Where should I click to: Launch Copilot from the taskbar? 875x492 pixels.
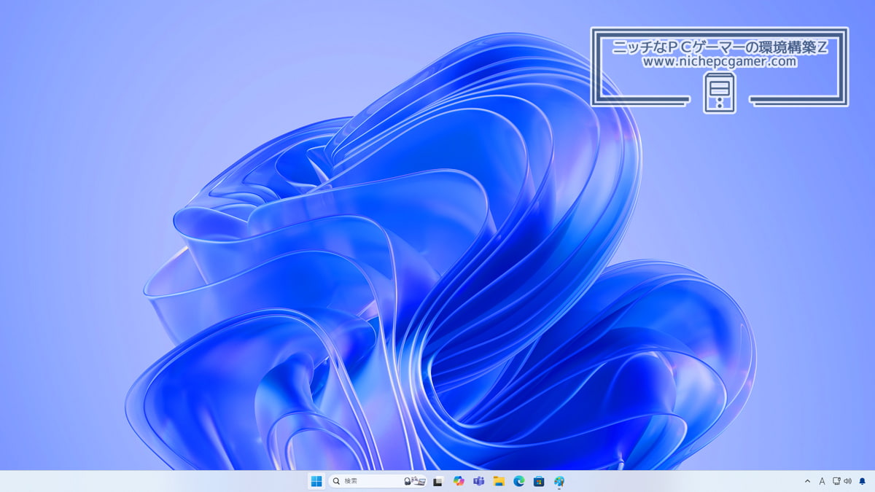459,481
